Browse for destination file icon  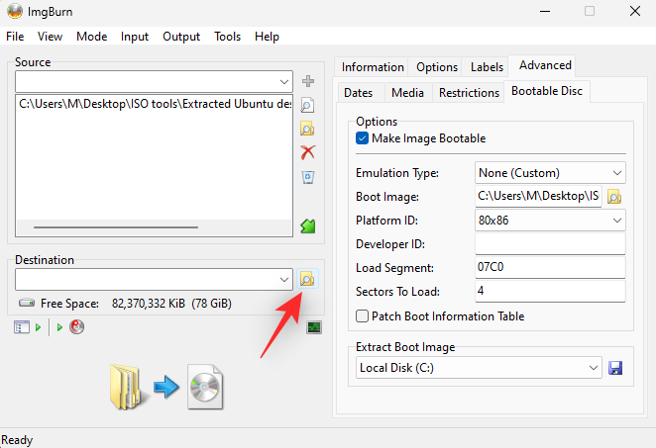(307, 279)
